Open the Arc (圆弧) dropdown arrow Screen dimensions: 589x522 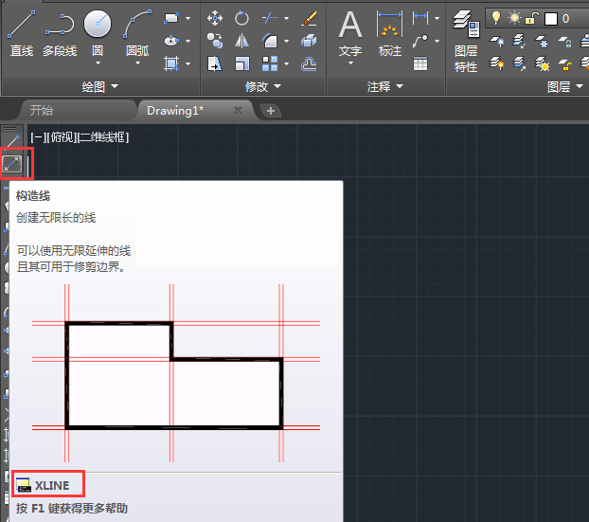138,64
